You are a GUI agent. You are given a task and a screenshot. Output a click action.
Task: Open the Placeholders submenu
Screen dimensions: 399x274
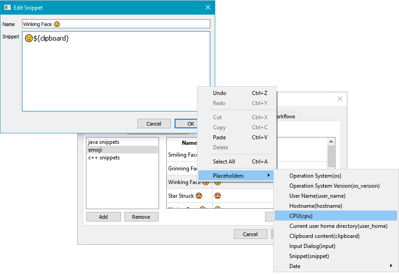236,176
